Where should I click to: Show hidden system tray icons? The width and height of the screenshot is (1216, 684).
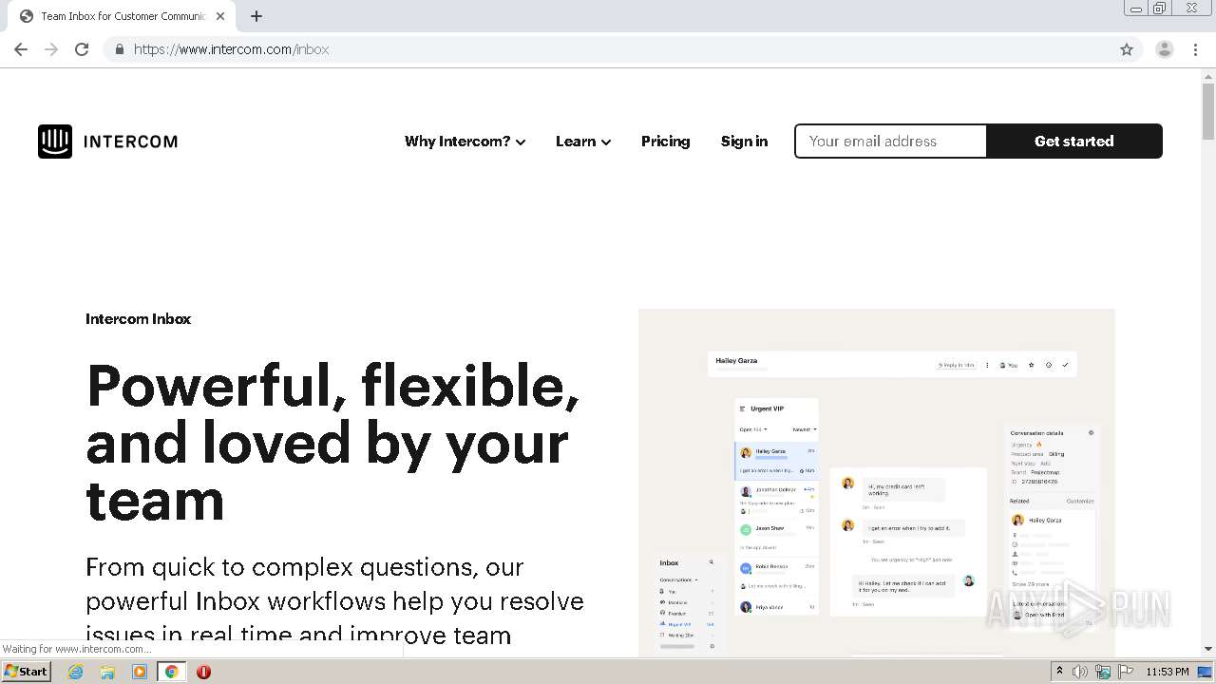click(x=1059, y=672)
